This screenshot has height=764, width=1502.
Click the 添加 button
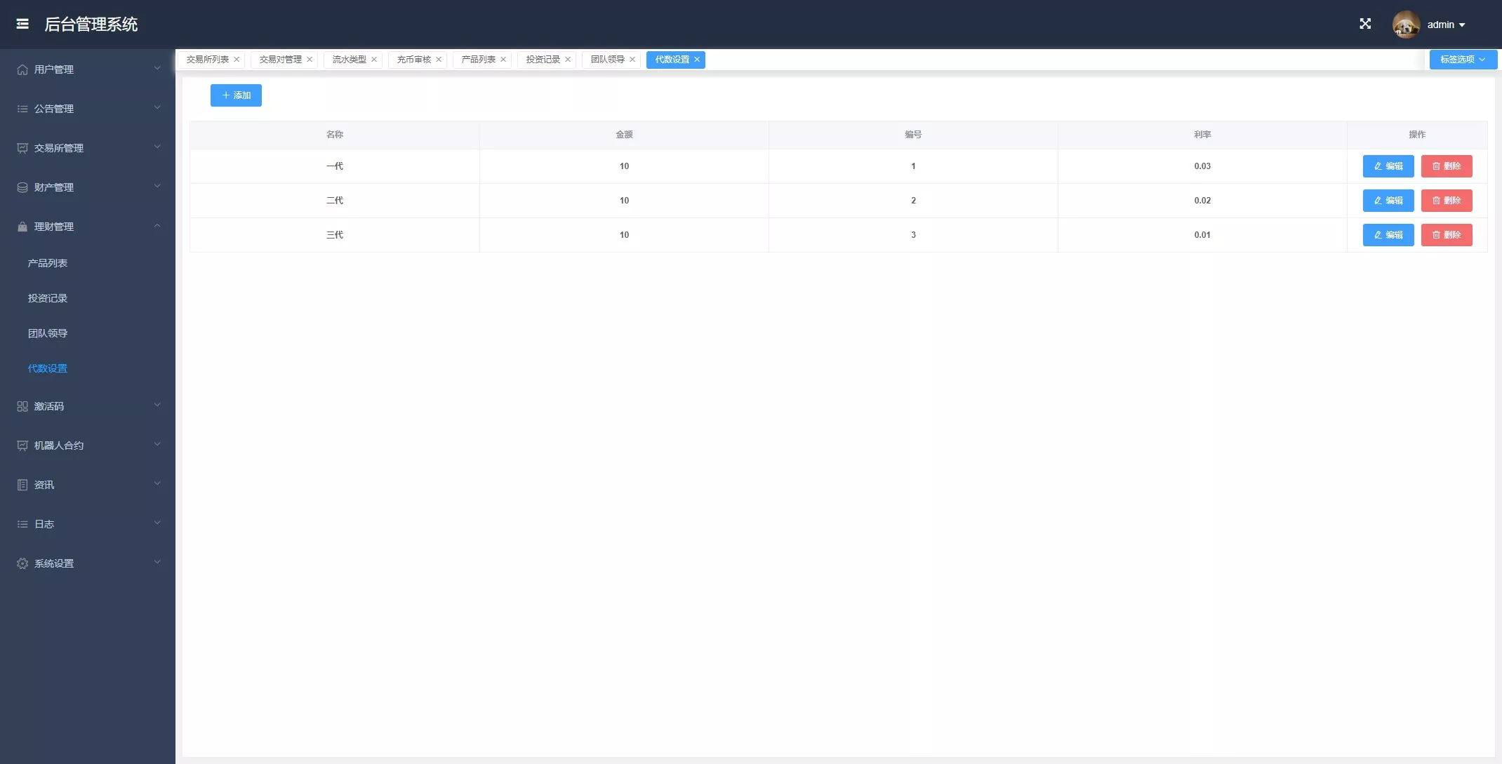[236, 95]
